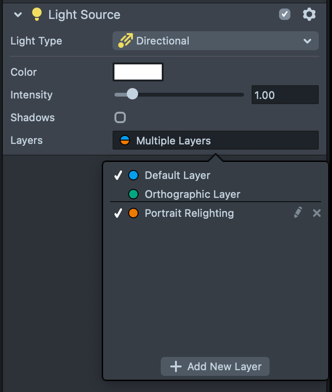Open the white Color swatch picker
This screenshot has width=332, height=392.
tap(138, 72)
